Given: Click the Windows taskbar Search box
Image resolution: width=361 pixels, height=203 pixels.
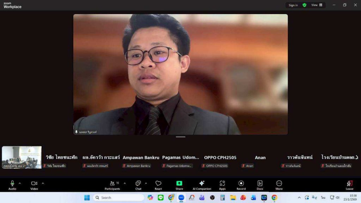Looking at the screenshot, I should click(x=118, y=198).
